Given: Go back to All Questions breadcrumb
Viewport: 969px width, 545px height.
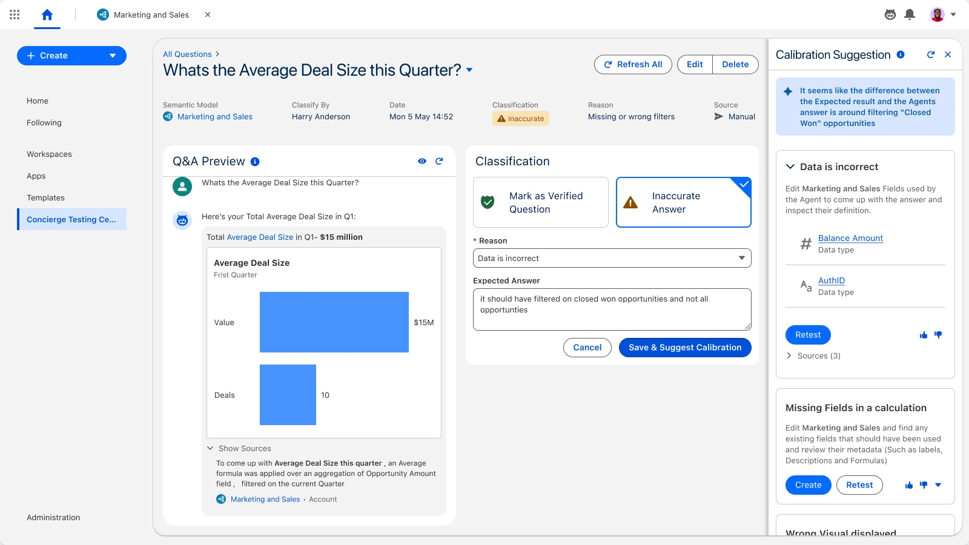Looking at the screenshot, I should [187, 54].
